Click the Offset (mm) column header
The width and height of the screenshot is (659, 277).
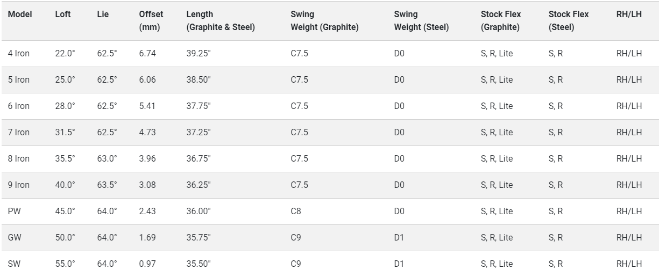(x=151, y=20)
